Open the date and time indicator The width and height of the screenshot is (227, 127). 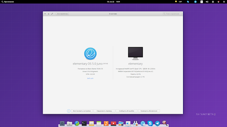coord(113,2)
